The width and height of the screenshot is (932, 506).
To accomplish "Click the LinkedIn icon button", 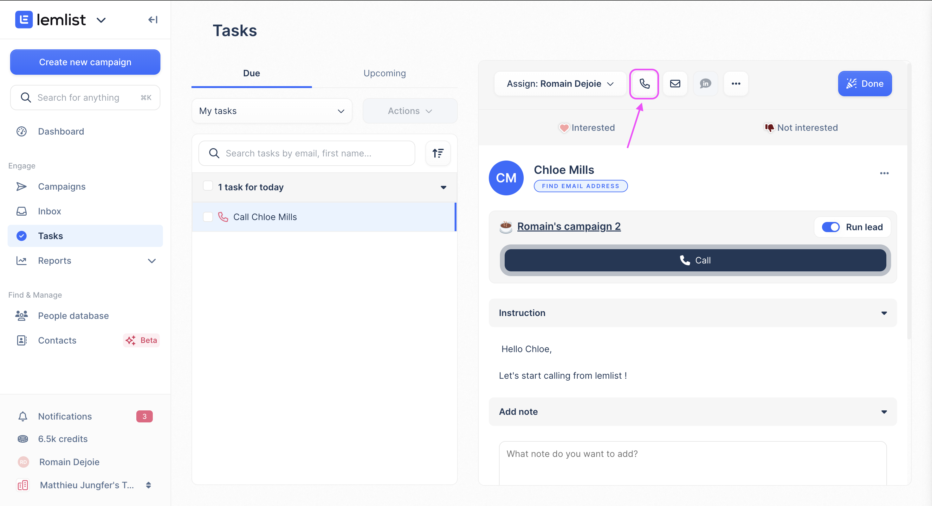I will (705, 84).
